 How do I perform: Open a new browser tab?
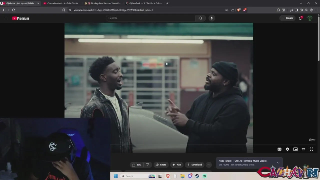tap(167, 3)
